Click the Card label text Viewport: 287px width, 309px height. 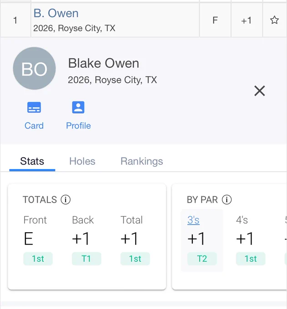(34, 126)
